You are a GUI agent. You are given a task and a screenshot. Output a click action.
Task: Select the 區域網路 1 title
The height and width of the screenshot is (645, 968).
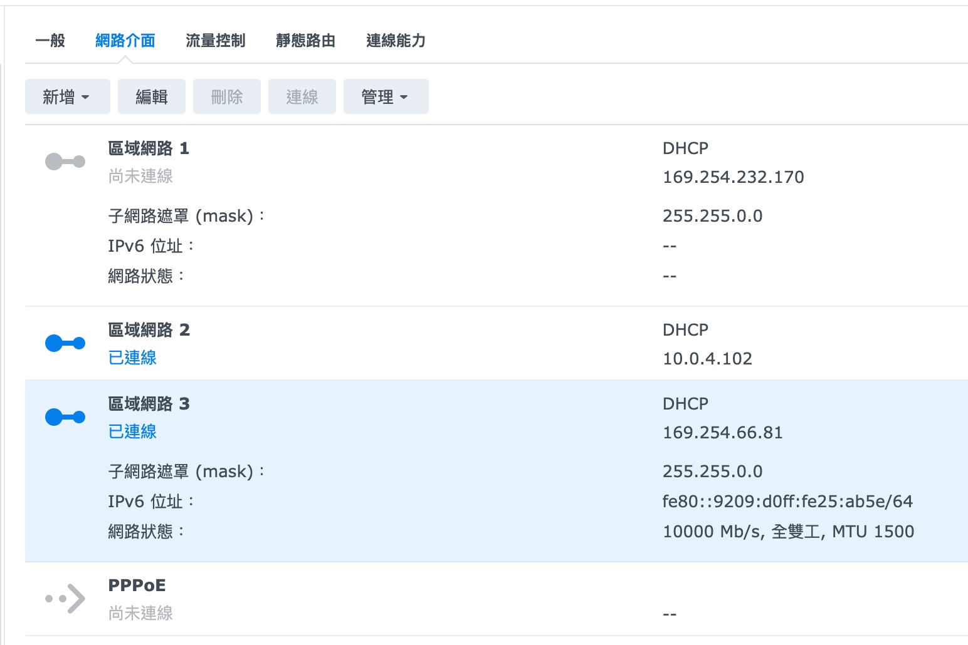click(149, 148)
